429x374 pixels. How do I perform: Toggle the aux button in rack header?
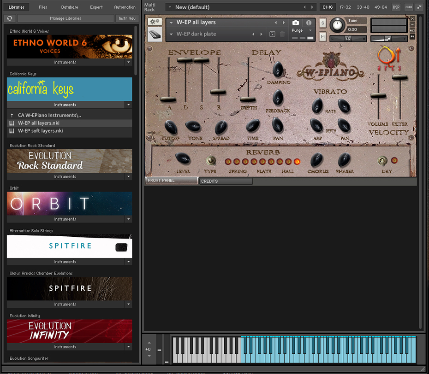coord(409,7)
